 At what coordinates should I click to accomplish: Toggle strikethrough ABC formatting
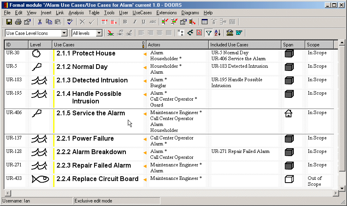(153, 22)
